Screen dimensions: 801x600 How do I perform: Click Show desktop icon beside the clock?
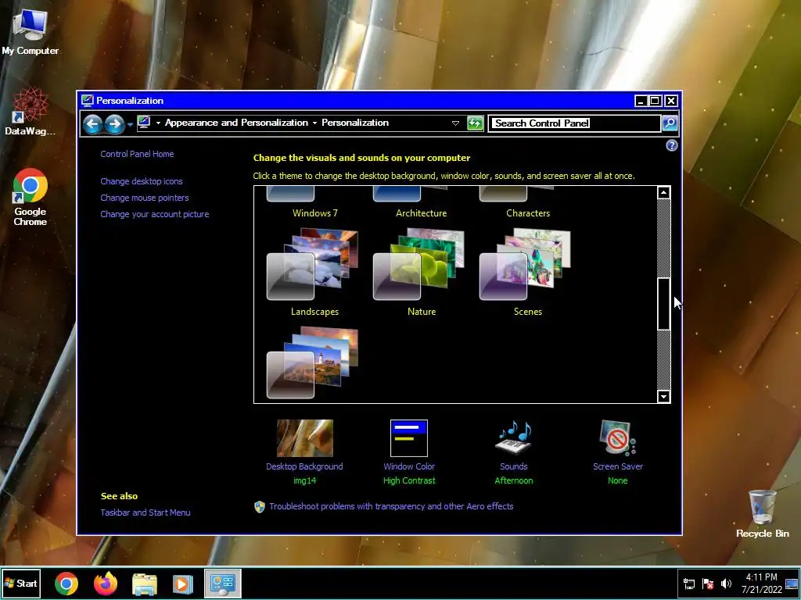(792, 584)
